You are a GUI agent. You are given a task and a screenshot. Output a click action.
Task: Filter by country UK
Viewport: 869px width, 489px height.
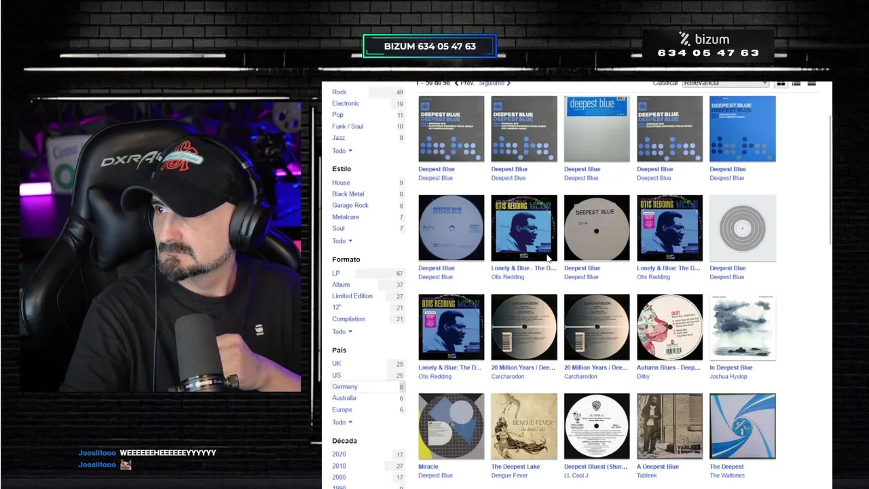tap(337, 363)
